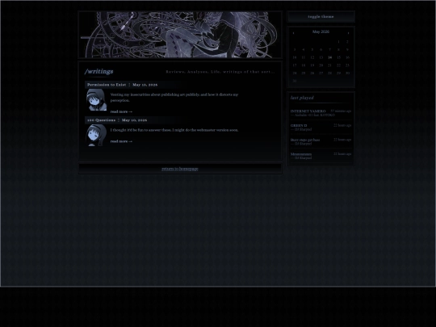Click the /writings page heading
Viewport: 436px width, 327px height.
pyautogui.click(x=99, y=72)
